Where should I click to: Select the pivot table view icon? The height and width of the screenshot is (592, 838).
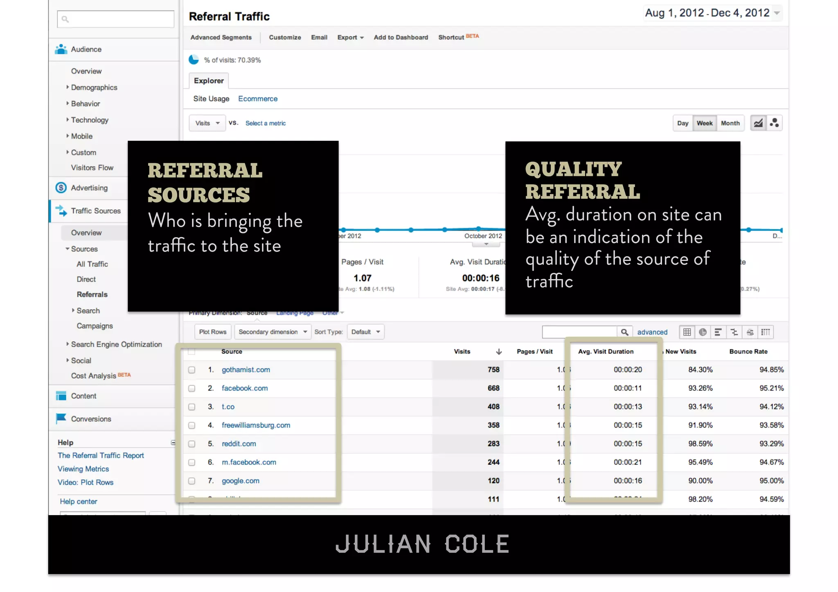point(766,332)
